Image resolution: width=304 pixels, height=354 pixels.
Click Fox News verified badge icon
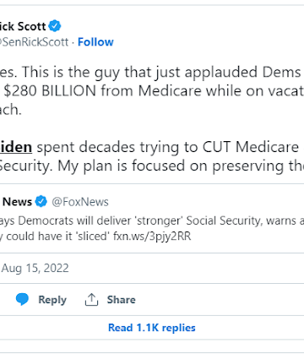pyautogui.click(x=41, y=202)
